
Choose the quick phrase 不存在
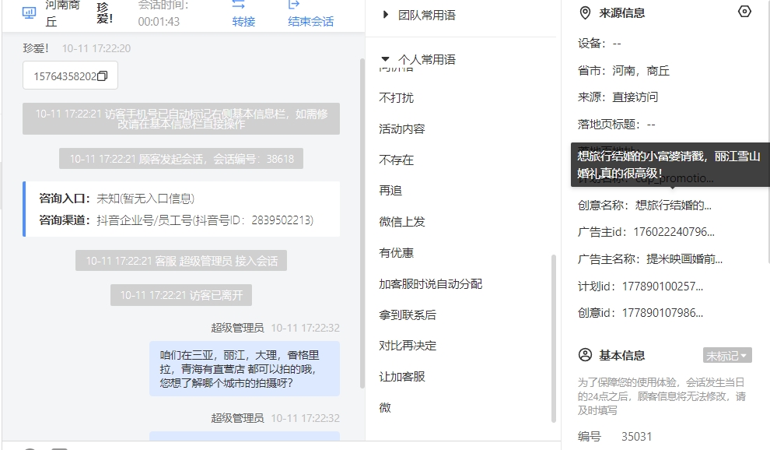click(397, 160)
